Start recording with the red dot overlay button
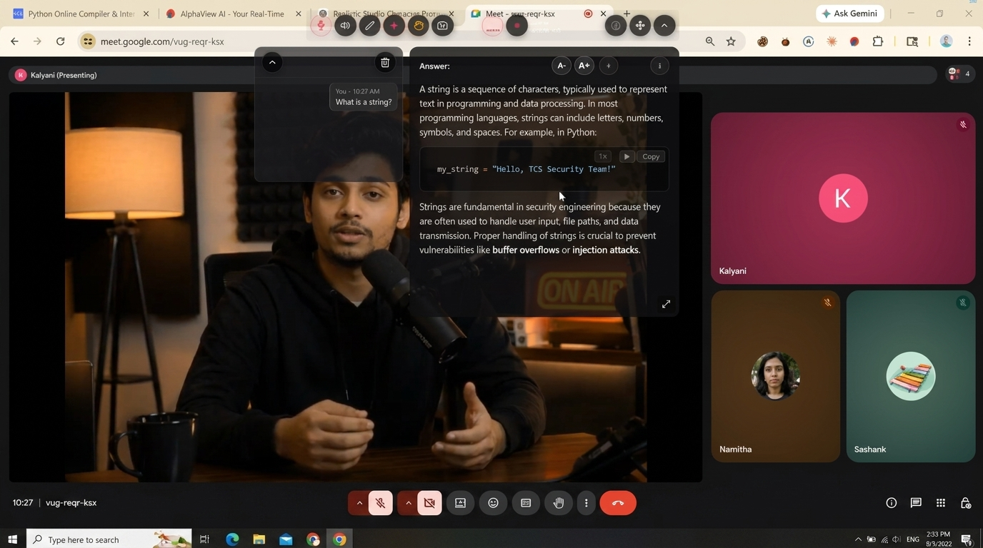 (x=517, y=26)
